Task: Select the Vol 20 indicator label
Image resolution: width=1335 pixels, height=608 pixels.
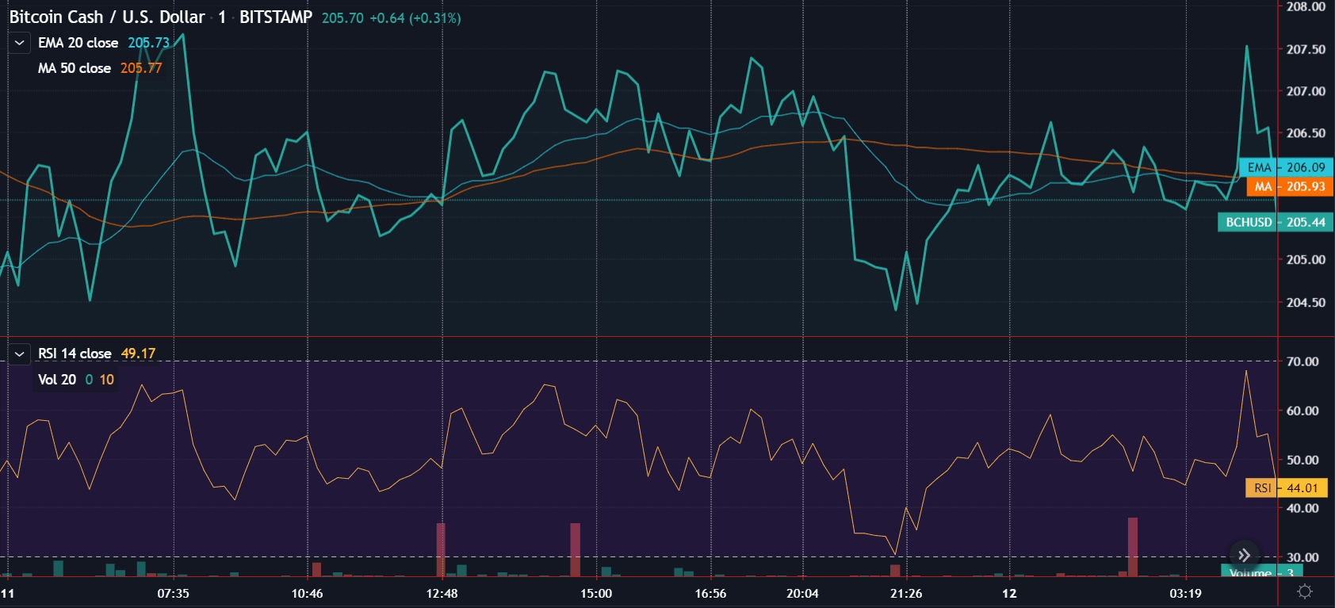Action: 57,380
